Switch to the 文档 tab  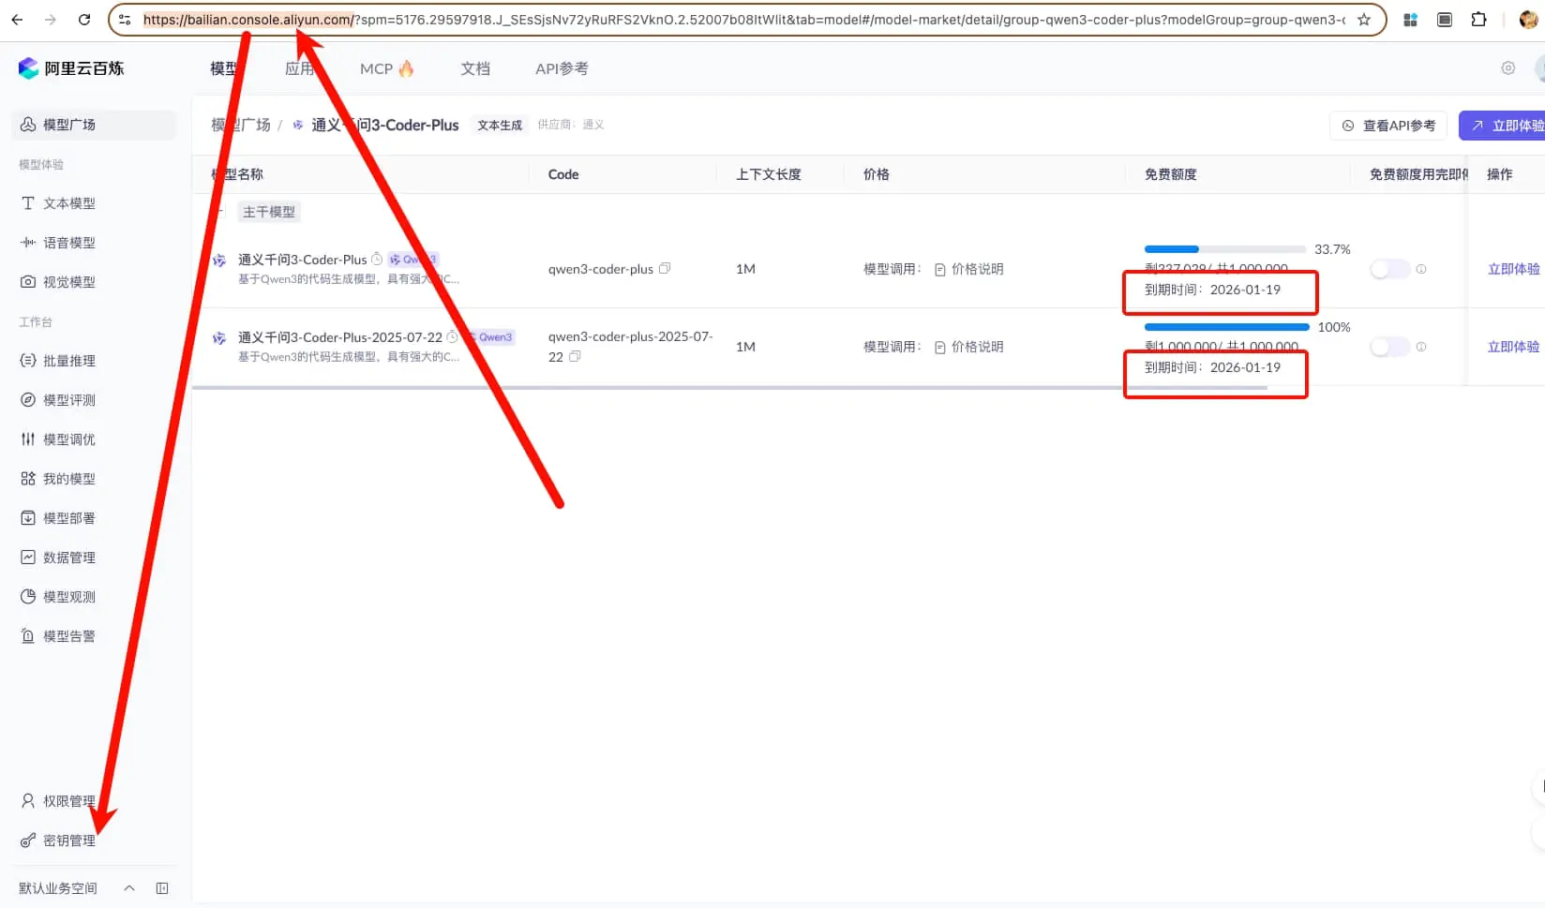475,68
